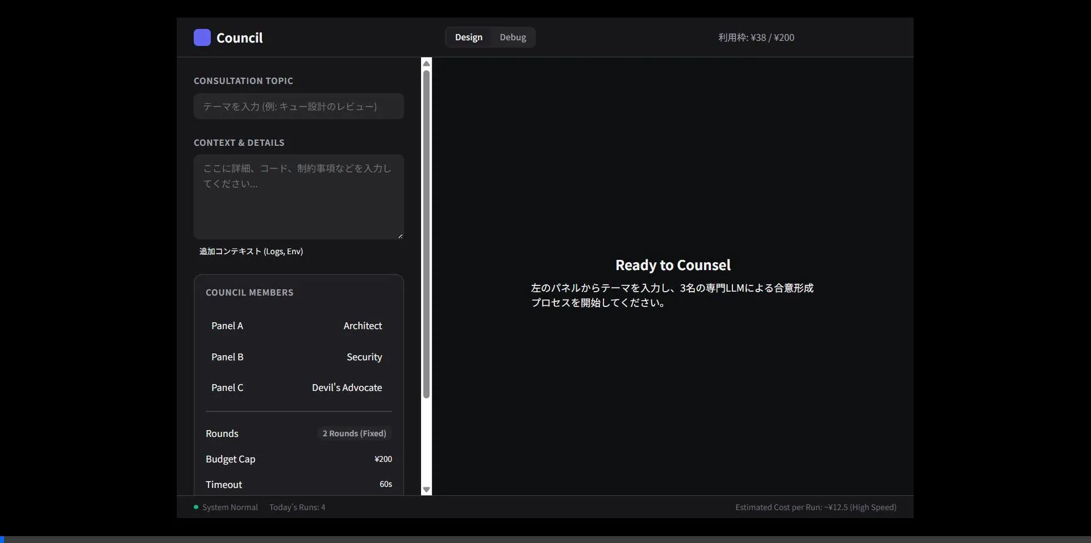Select the Timeout 60s value

coord(385,484)
